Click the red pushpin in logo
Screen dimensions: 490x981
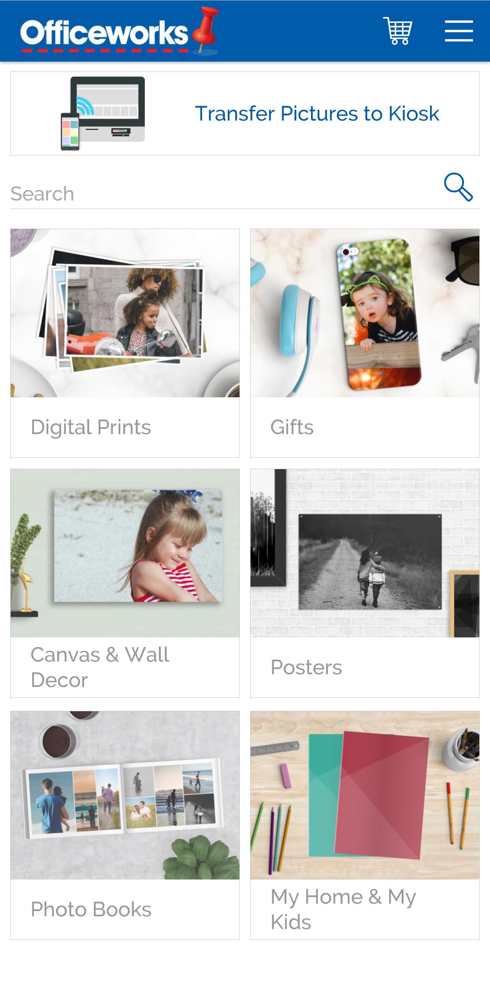(x=205, y=30)
